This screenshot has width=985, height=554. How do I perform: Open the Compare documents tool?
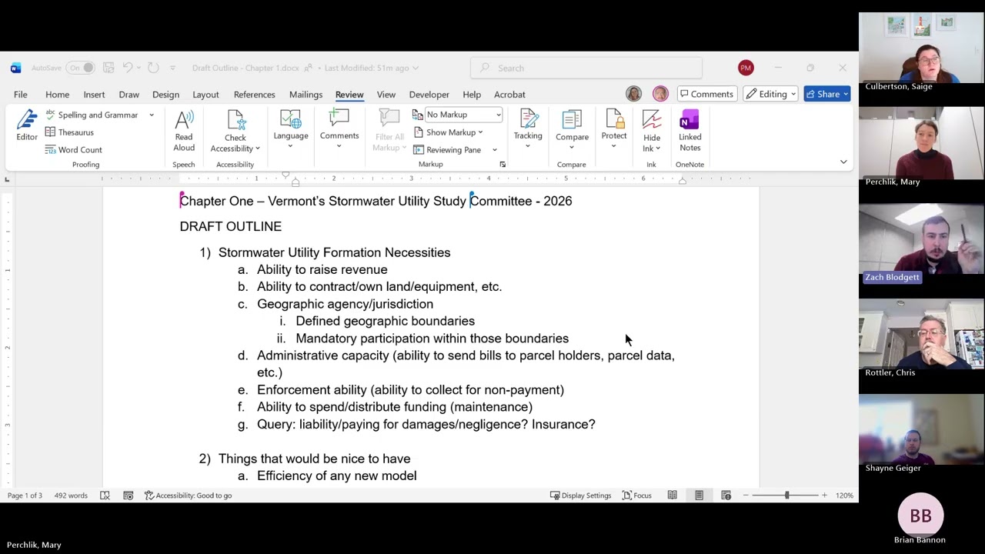click(x=572, y=129)
